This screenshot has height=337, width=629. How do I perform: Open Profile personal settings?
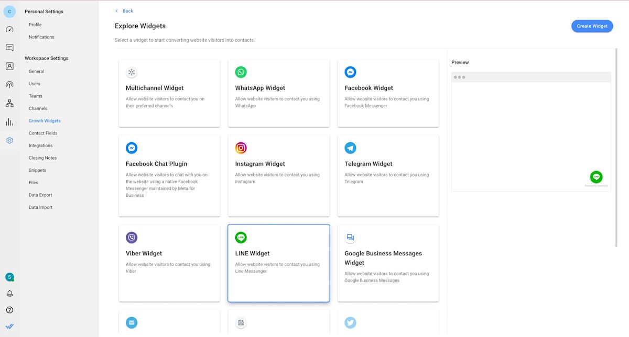(35, 25)
